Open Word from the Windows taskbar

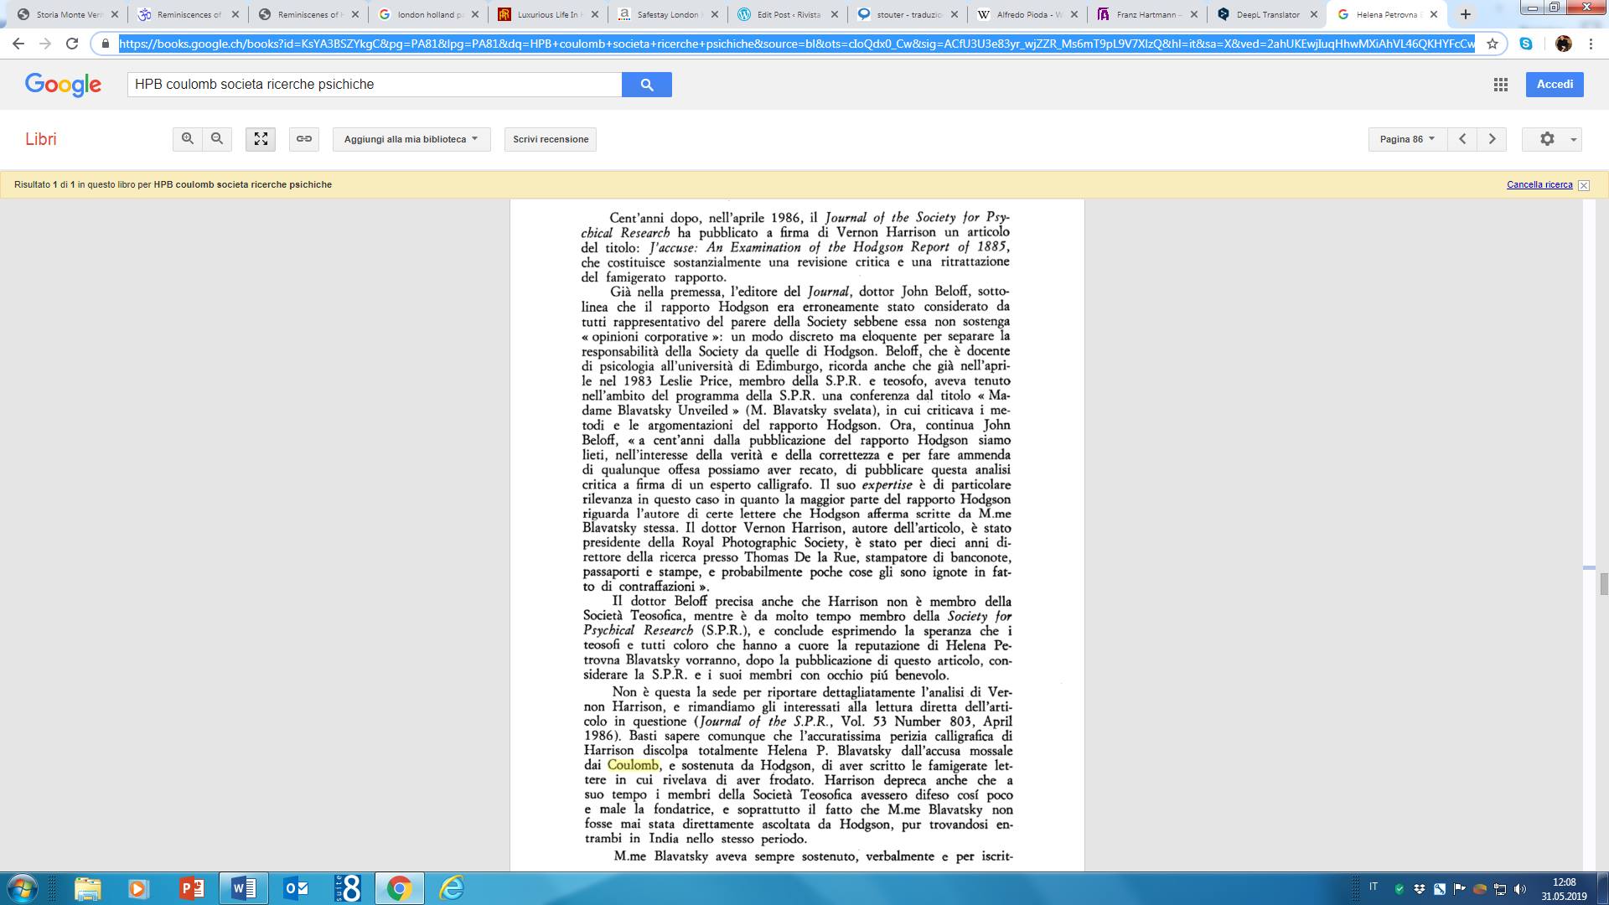click(x=244, y=888)
